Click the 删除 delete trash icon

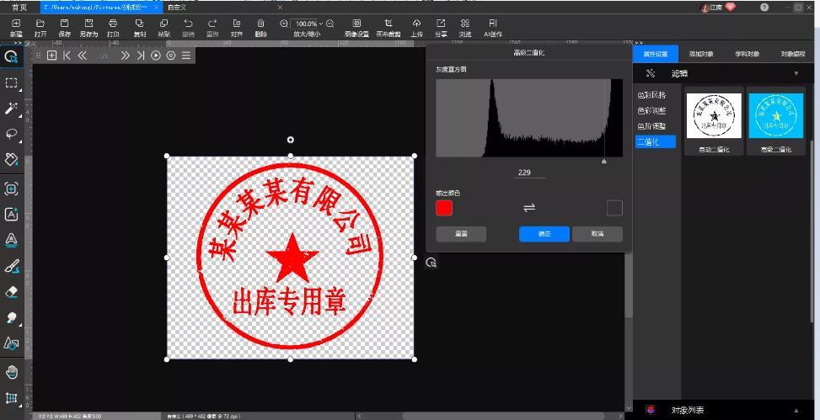[x=261, y=24]
